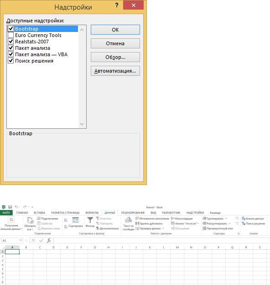Image resolution: width=270 pixels, height=285 pixels.
Task: Click the Группировать icon
Action: point(204,218)
